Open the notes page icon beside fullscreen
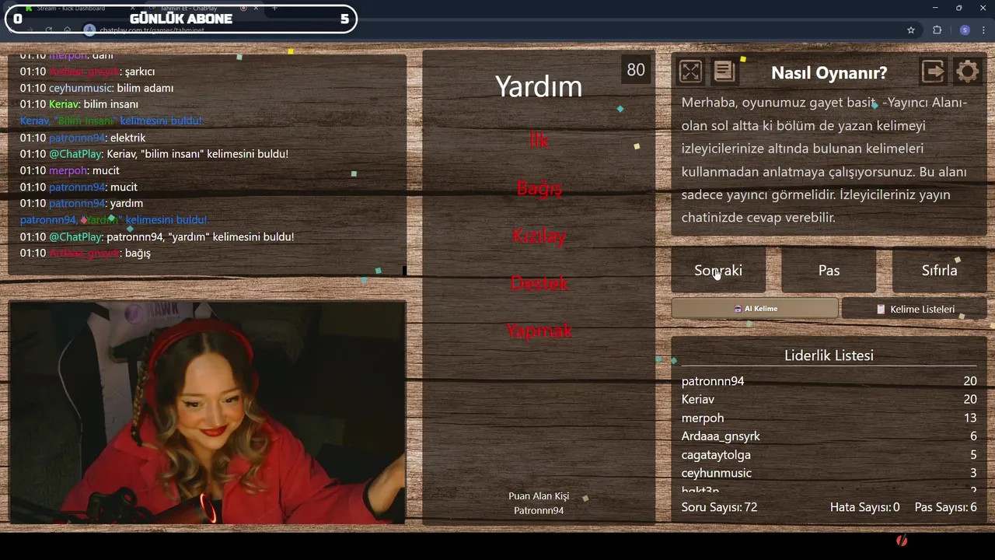 click(x=724, y=72)
